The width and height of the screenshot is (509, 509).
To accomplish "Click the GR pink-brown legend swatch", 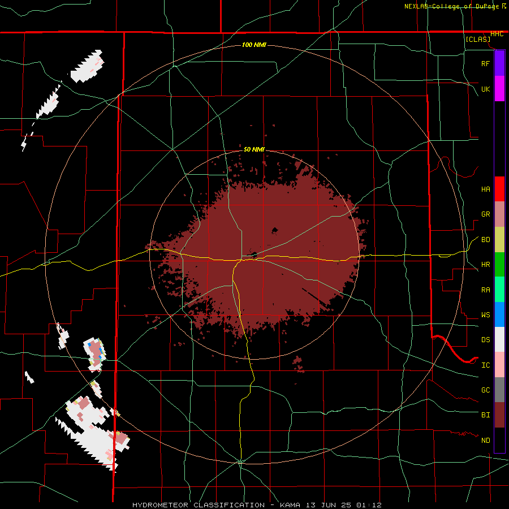I will (x=499, y=214).
